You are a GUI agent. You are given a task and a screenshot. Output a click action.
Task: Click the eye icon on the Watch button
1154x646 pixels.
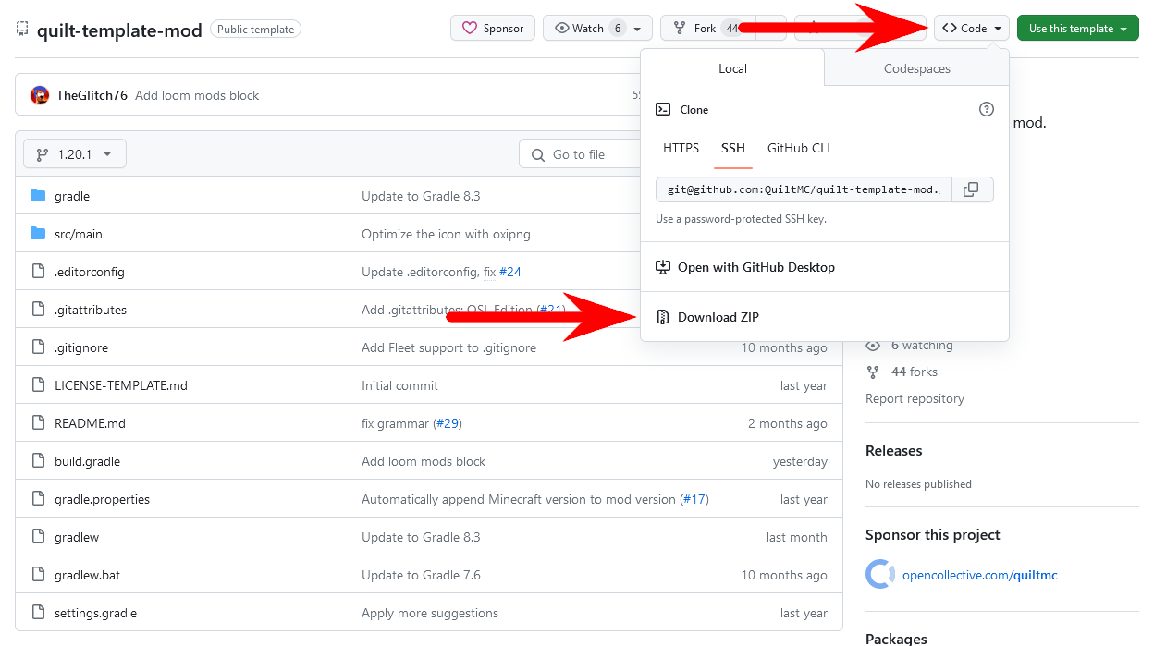tap(562, 28)
